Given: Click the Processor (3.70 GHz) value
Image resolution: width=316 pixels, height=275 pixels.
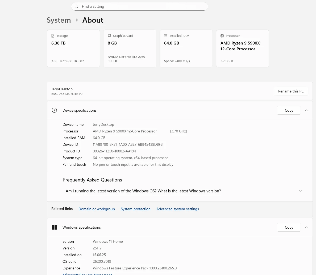Looking at the screenshot, I should (178, 131).
